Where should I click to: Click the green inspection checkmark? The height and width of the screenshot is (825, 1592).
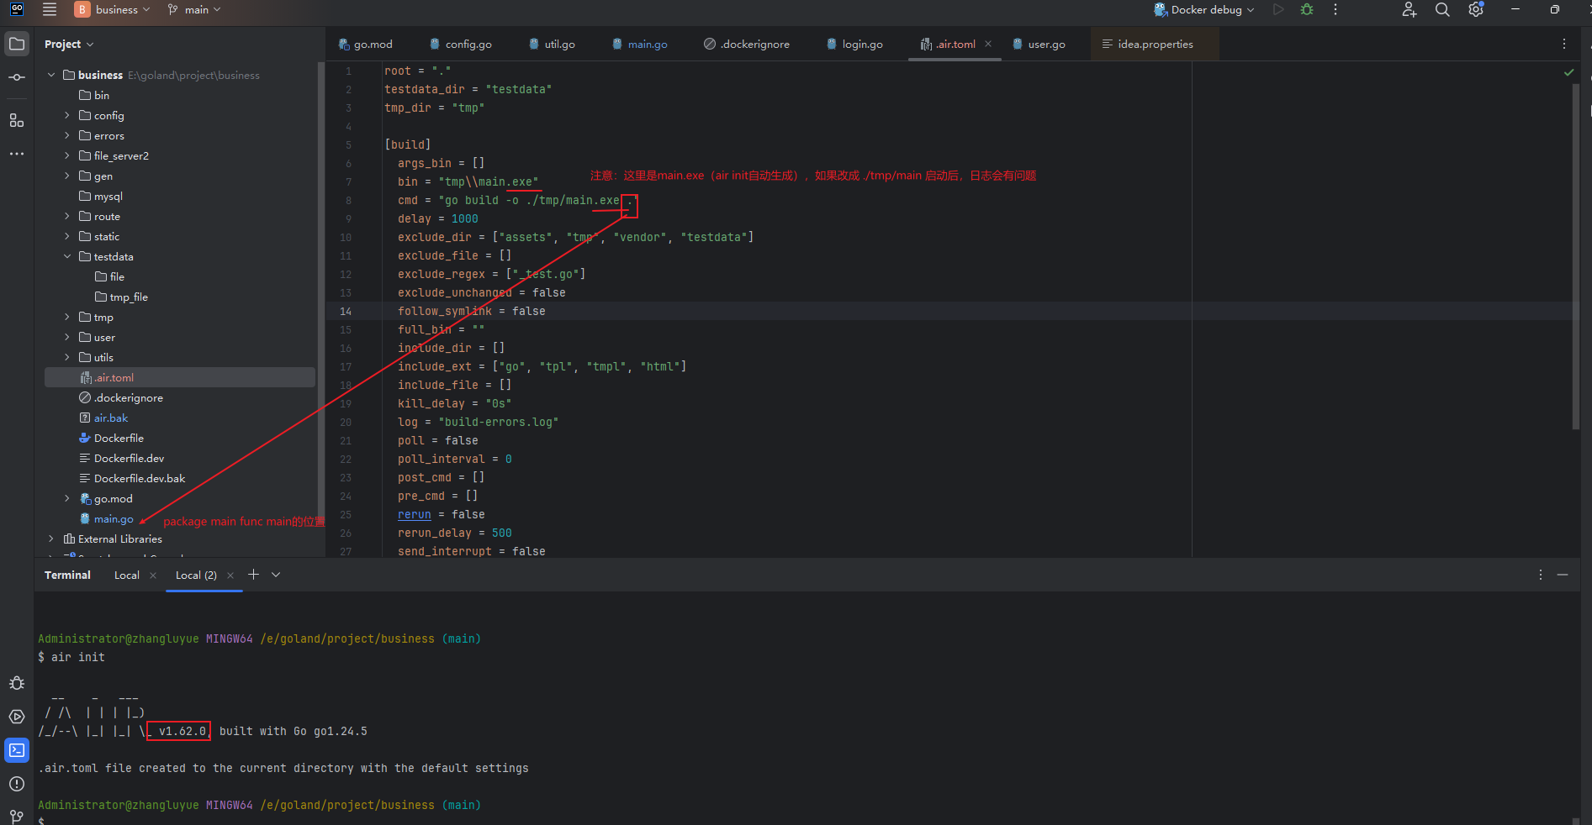pyautogui.click(x=1568, y=72)
